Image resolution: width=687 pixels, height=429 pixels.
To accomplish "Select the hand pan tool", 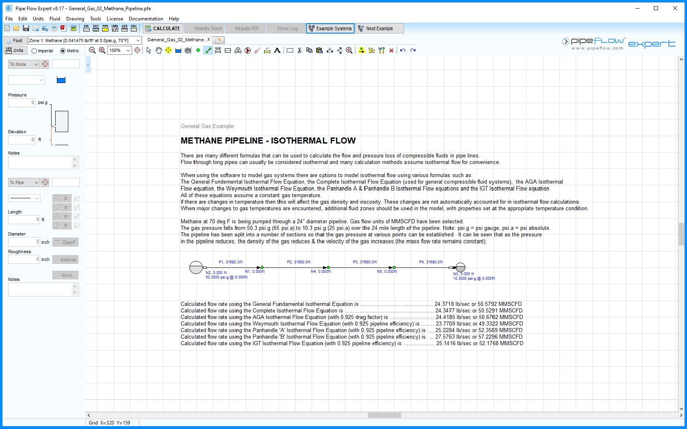I will (158, 50).
